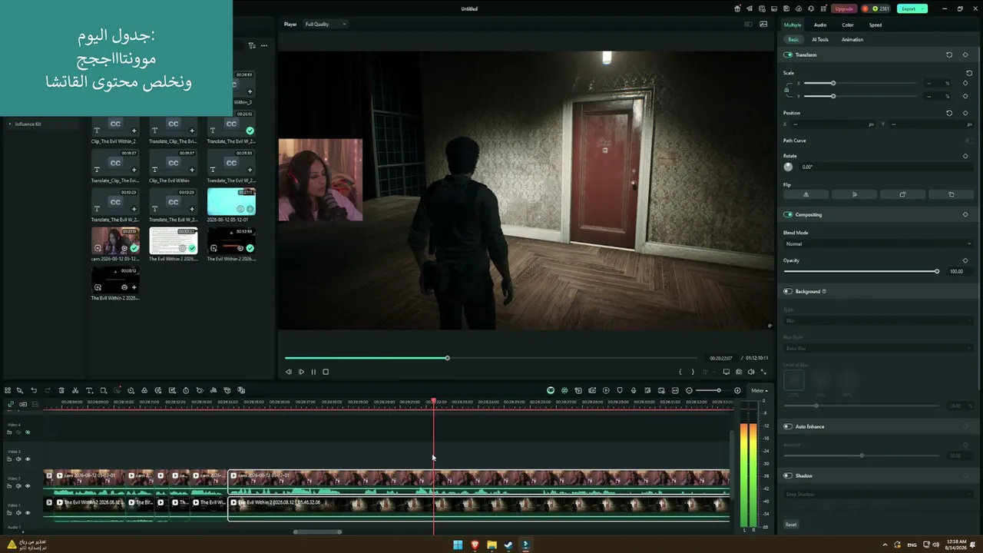983x553 pixels.
Task: Click the red playhead marker on timeline ruler
Action: 434,402
